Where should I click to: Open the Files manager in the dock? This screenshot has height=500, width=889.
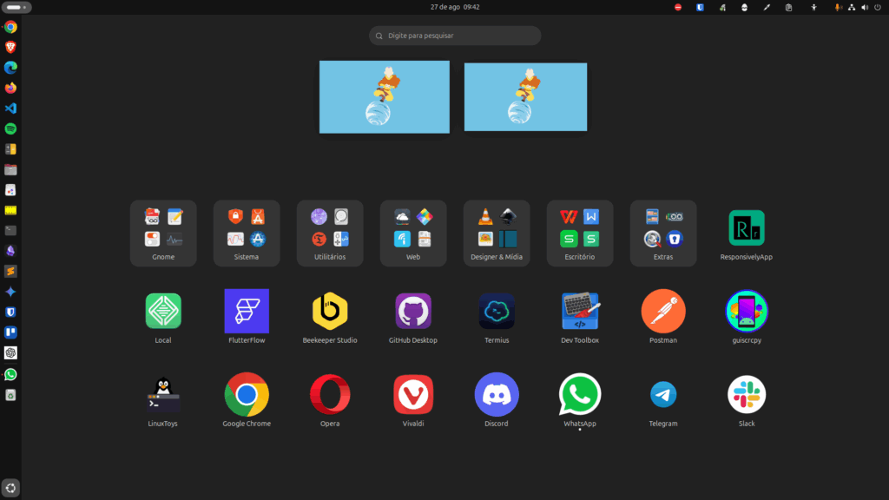tap(10, 169)
